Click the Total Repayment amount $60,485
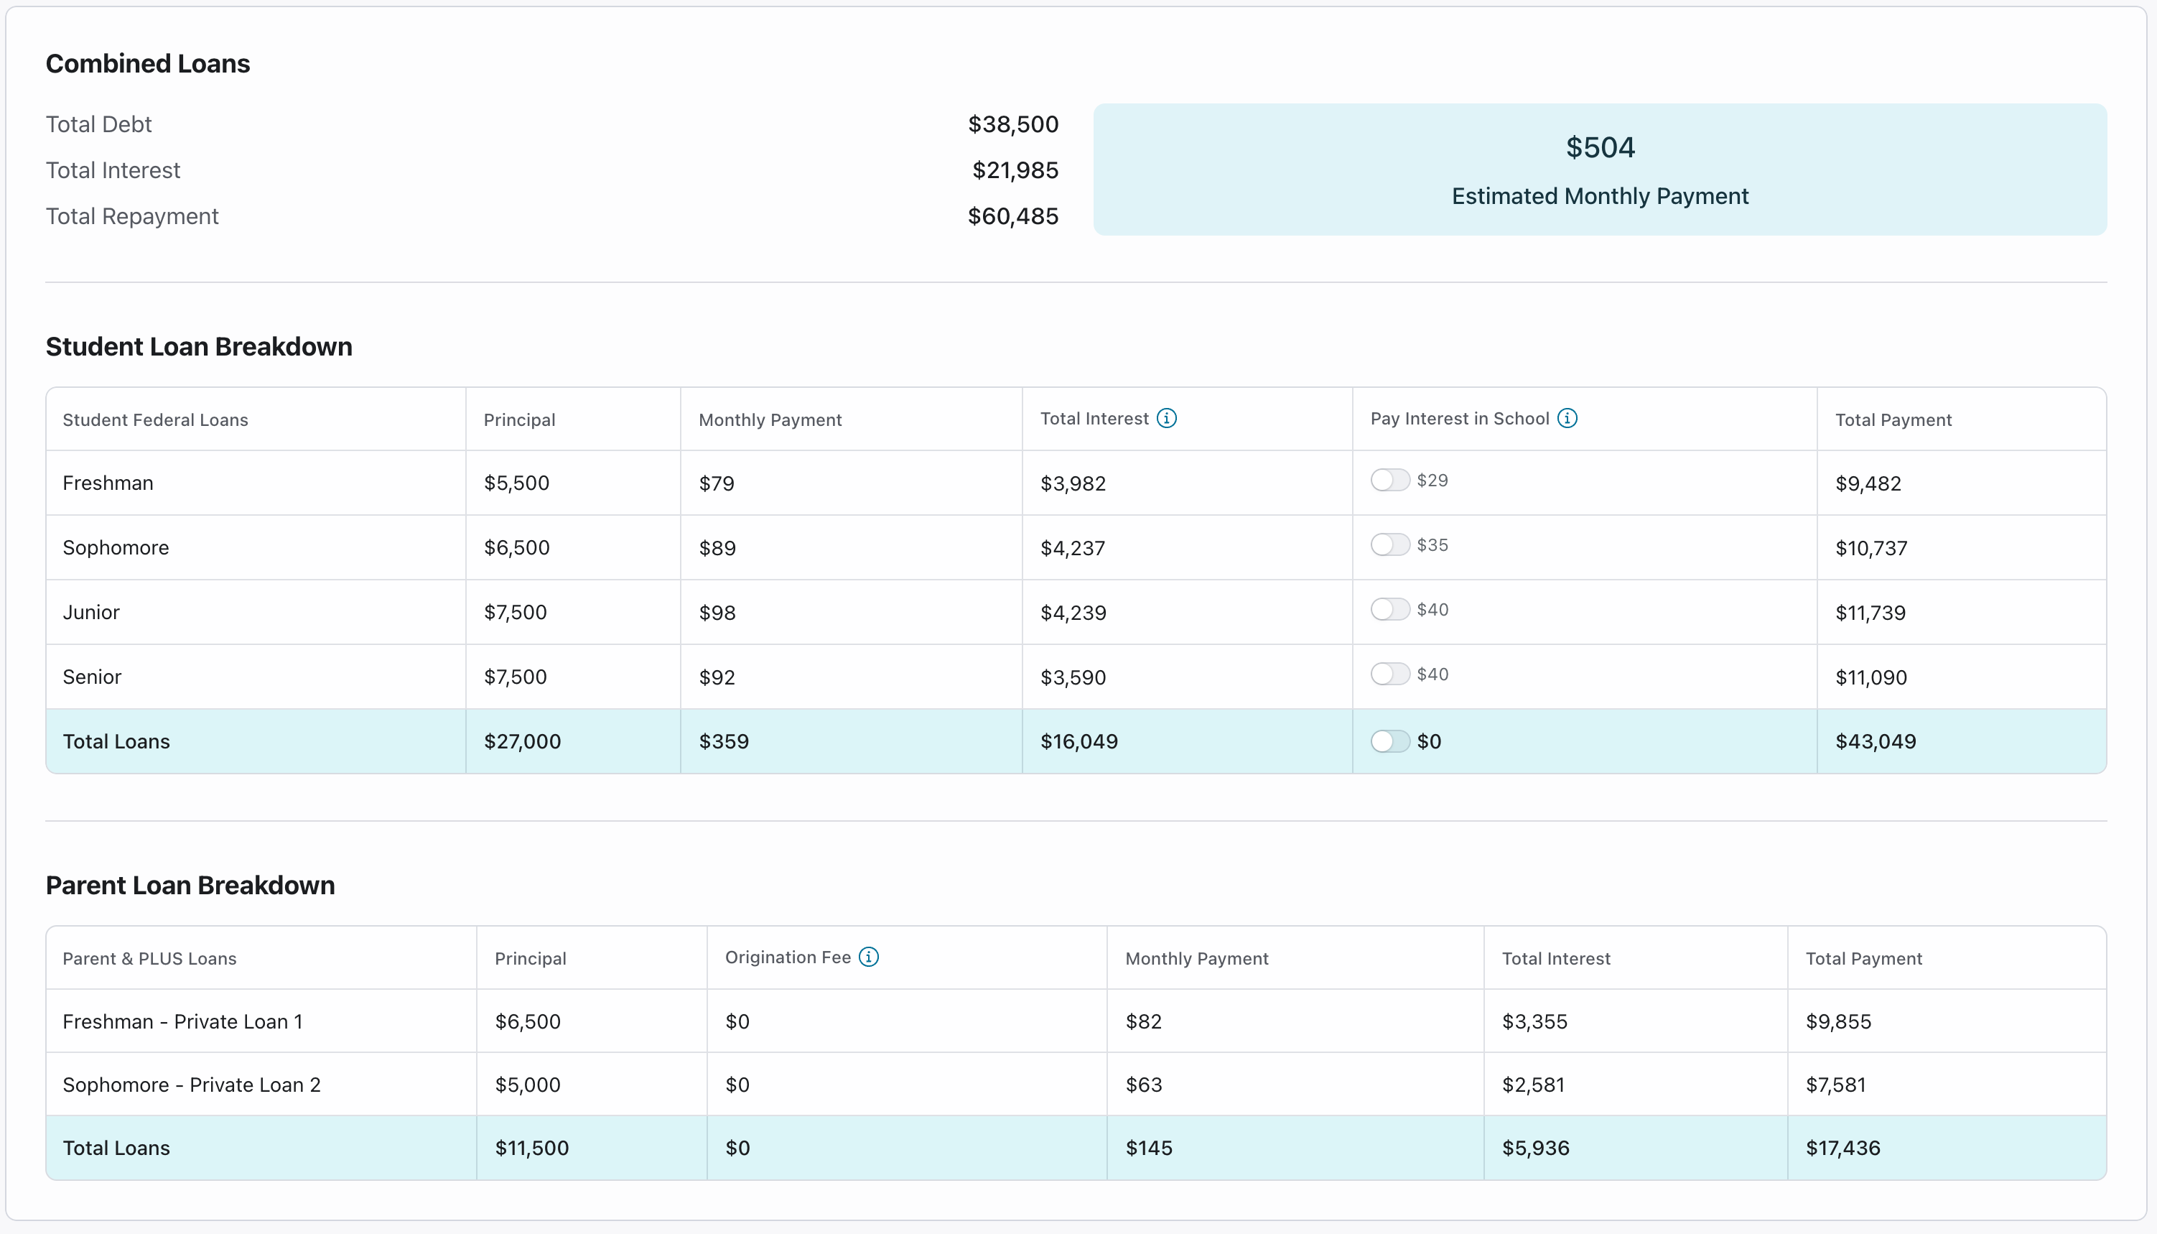This screenshot has height=1234, width=2157. coord(1012,216)
